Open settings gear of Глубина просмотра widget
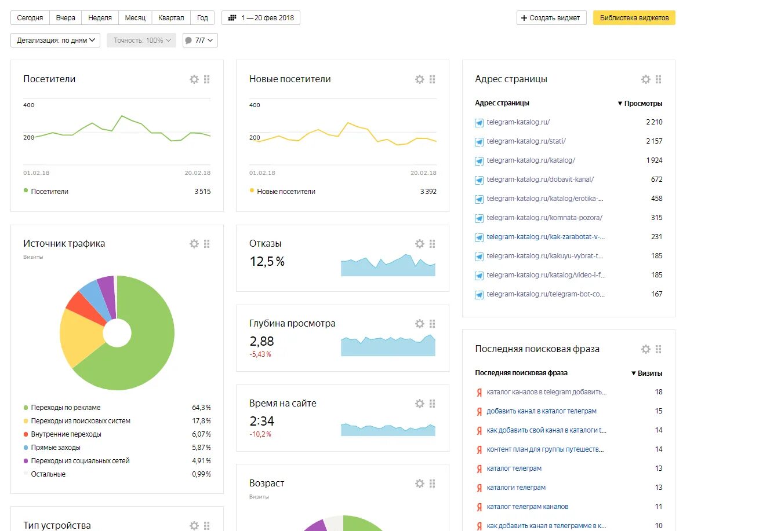This screenshot has width=781, height=531. click(420, 324)
